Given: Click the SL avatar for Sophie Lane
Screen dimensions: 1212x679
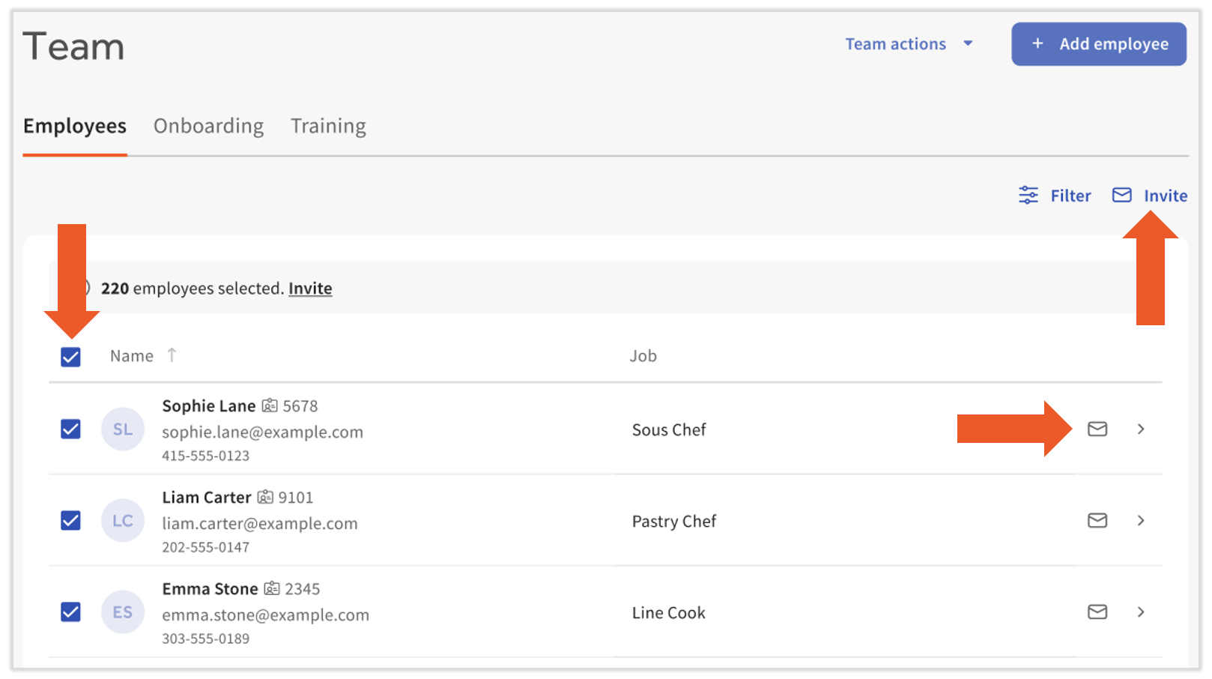Looking at the screenshot, I should pyautogui.click(x=123, y=429).
